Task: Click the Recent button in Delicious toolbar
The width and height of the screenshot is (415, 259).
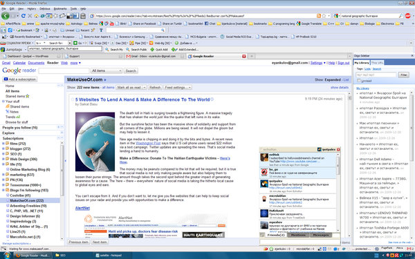Action: coord(83,30)
